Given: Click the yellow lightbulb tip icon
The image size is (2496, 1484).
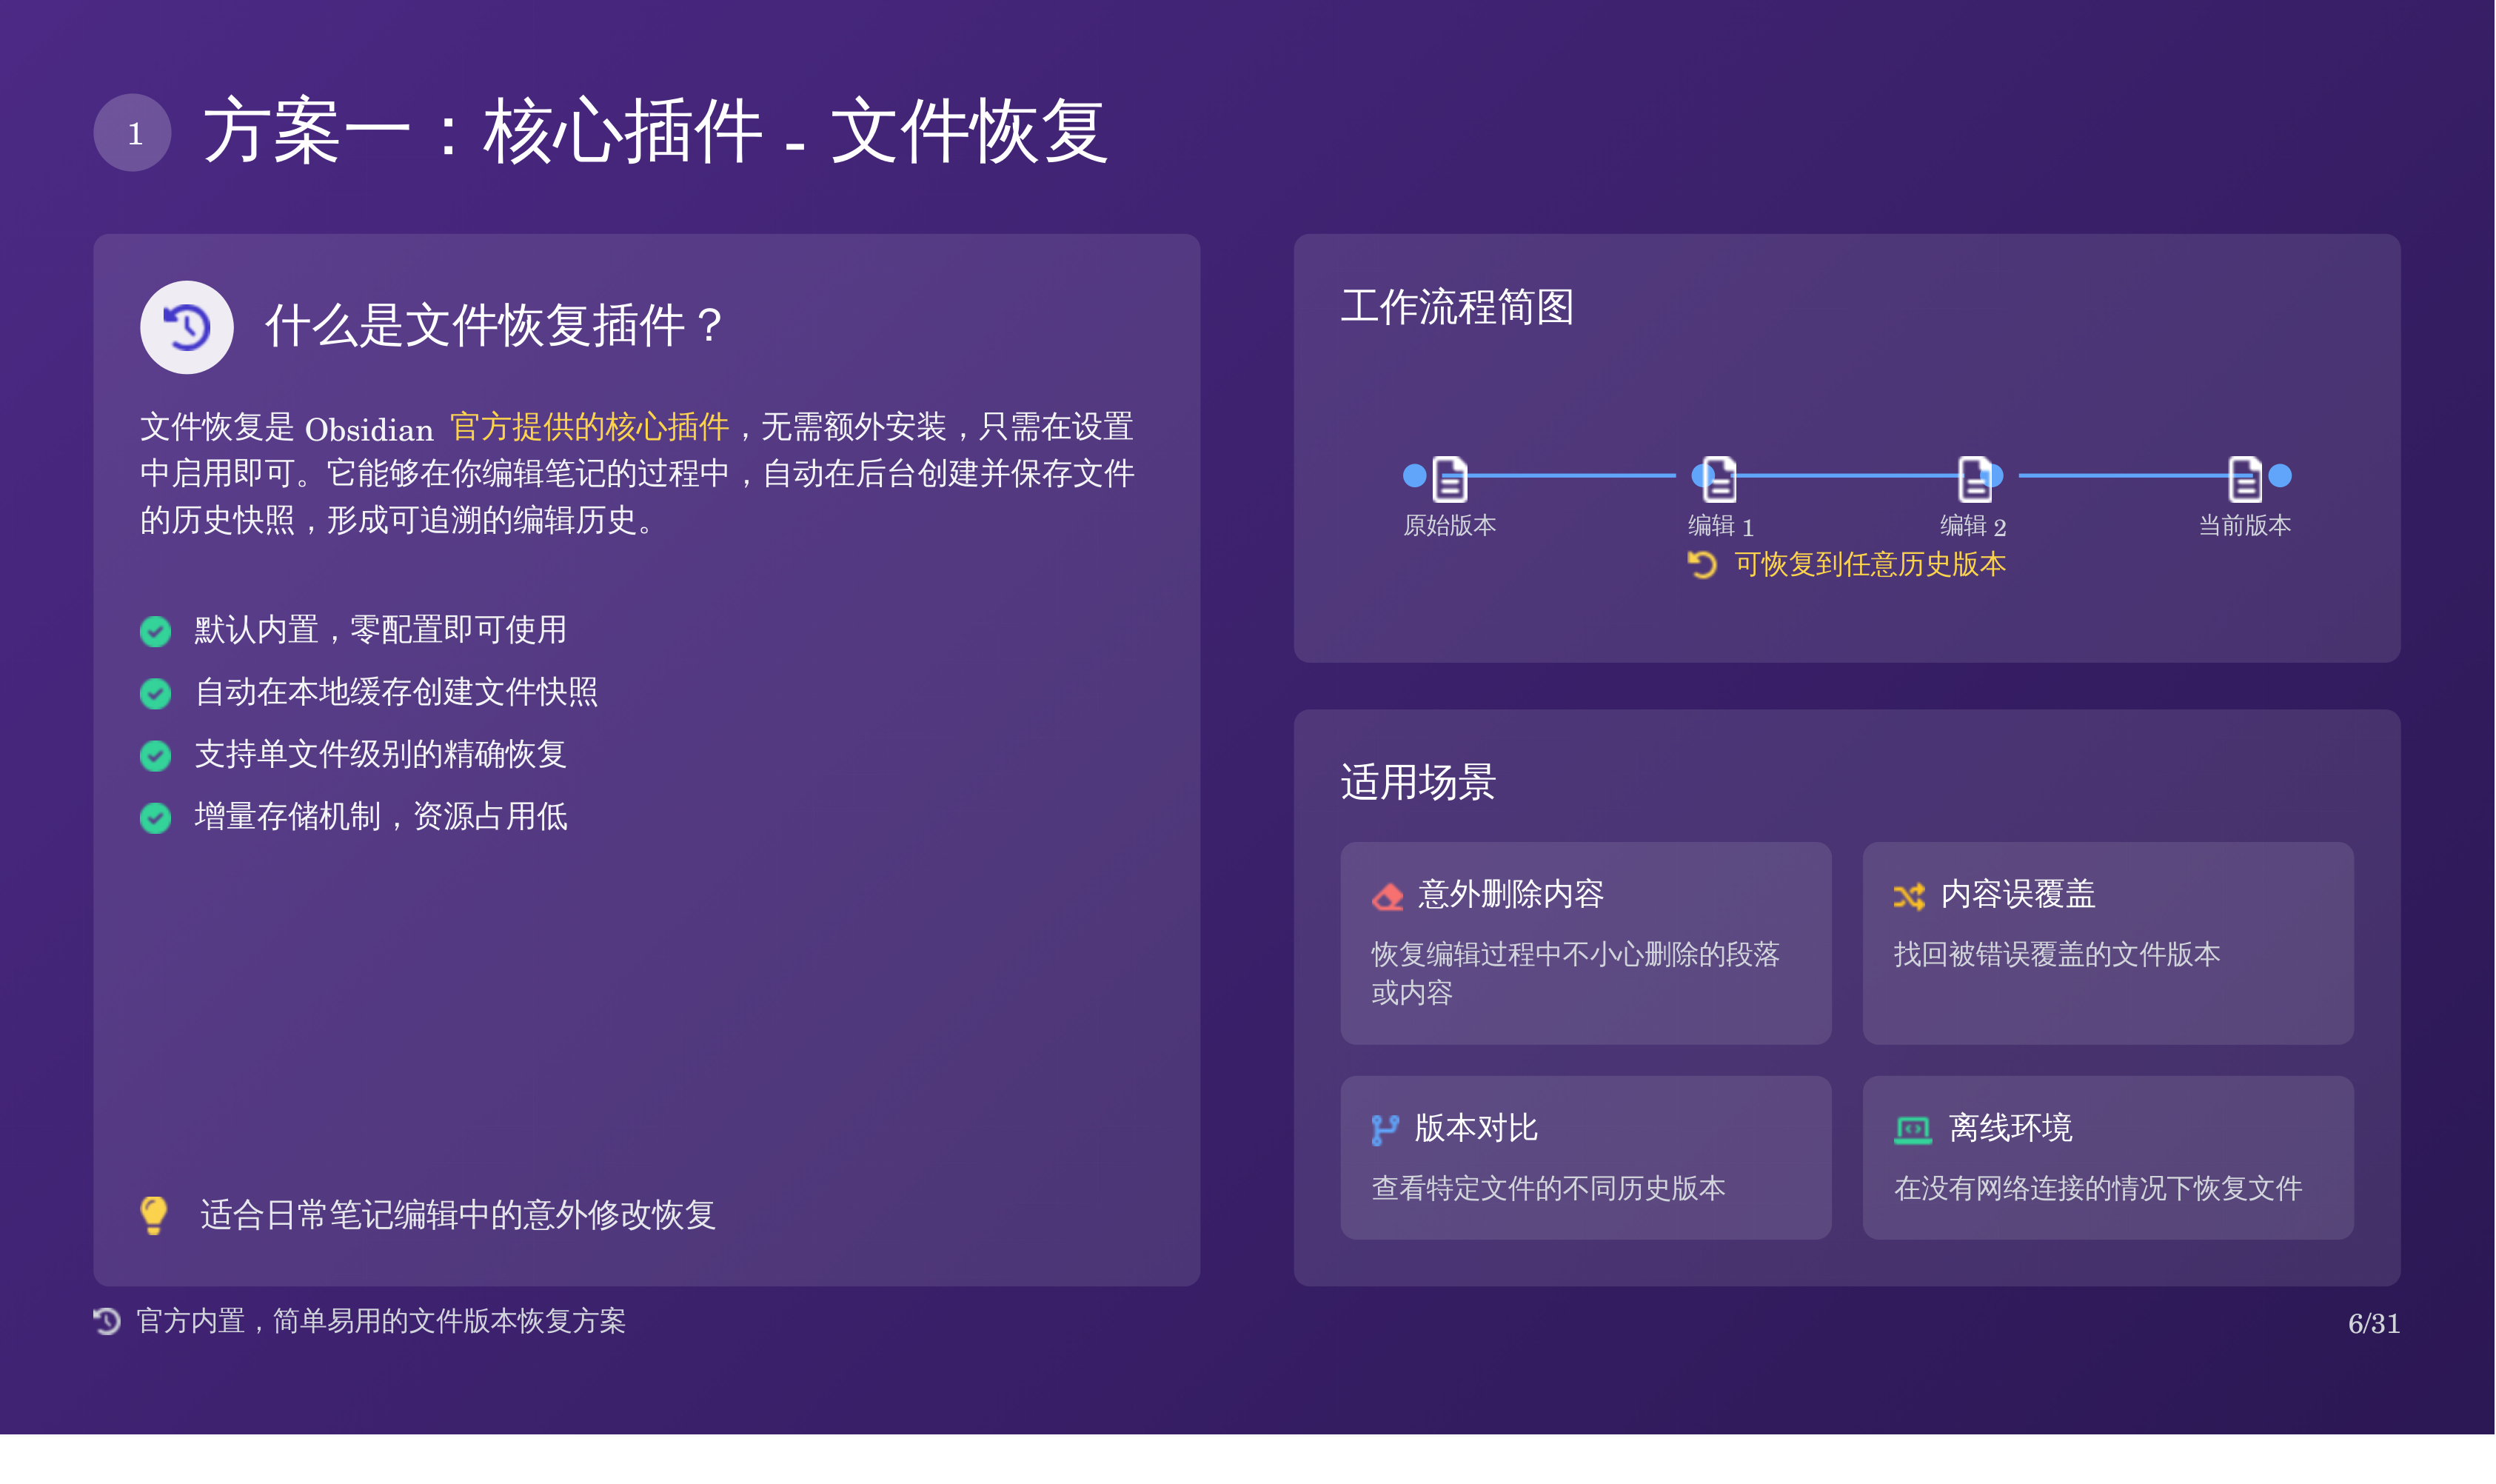Looking at the screenshot, I should click(154, 1215).
